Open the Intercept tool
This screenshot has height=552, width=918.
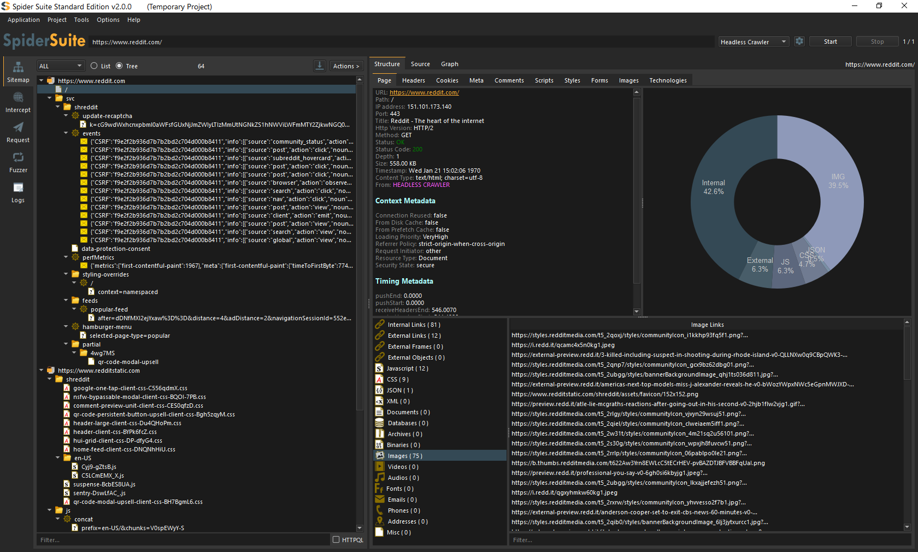(x=18, y=102)
